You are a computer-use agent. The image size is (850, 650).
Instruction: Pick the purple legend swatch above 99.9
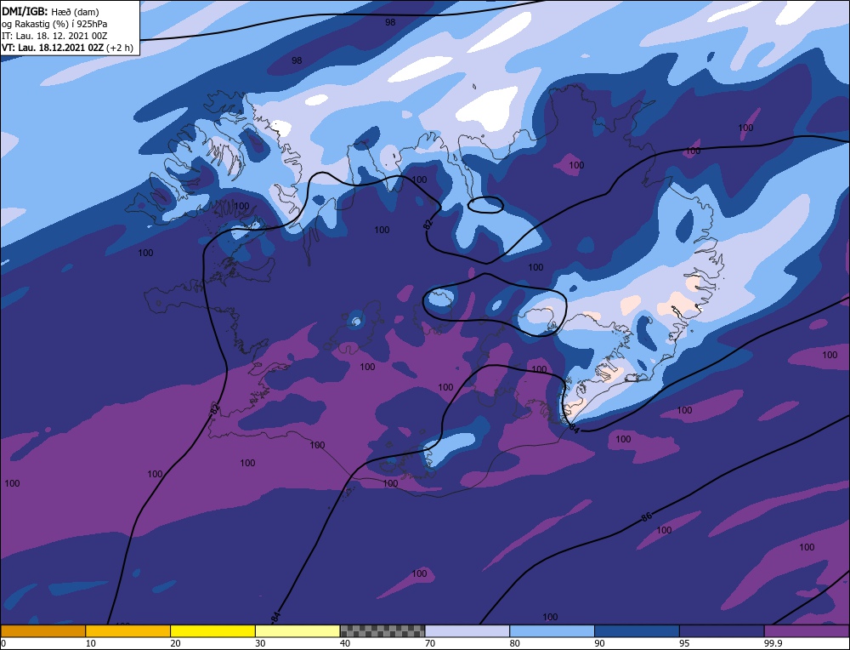[x=807, y=631]
